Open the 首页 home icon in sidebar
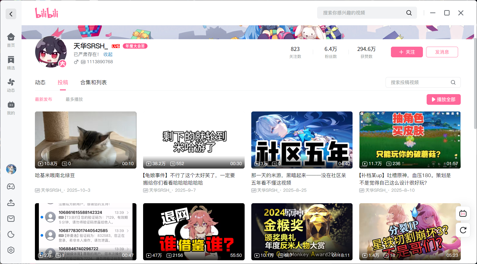 coord(11,40)
